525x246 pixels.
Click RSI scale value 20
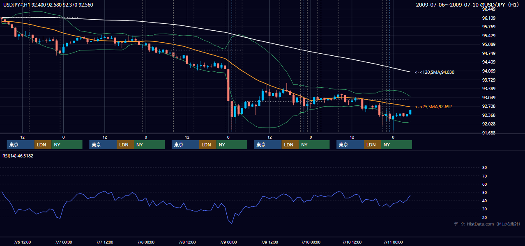pos(484,217)
